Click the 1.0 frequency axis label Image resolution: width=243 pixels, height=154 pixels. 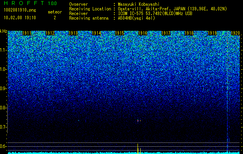pyautogui.click(x=3, y=69)
